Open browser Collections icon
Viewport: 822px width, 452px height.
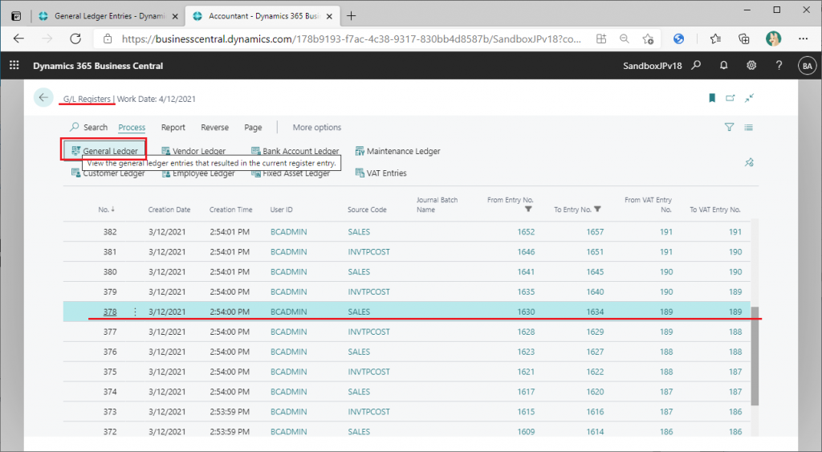coord(743,39)
